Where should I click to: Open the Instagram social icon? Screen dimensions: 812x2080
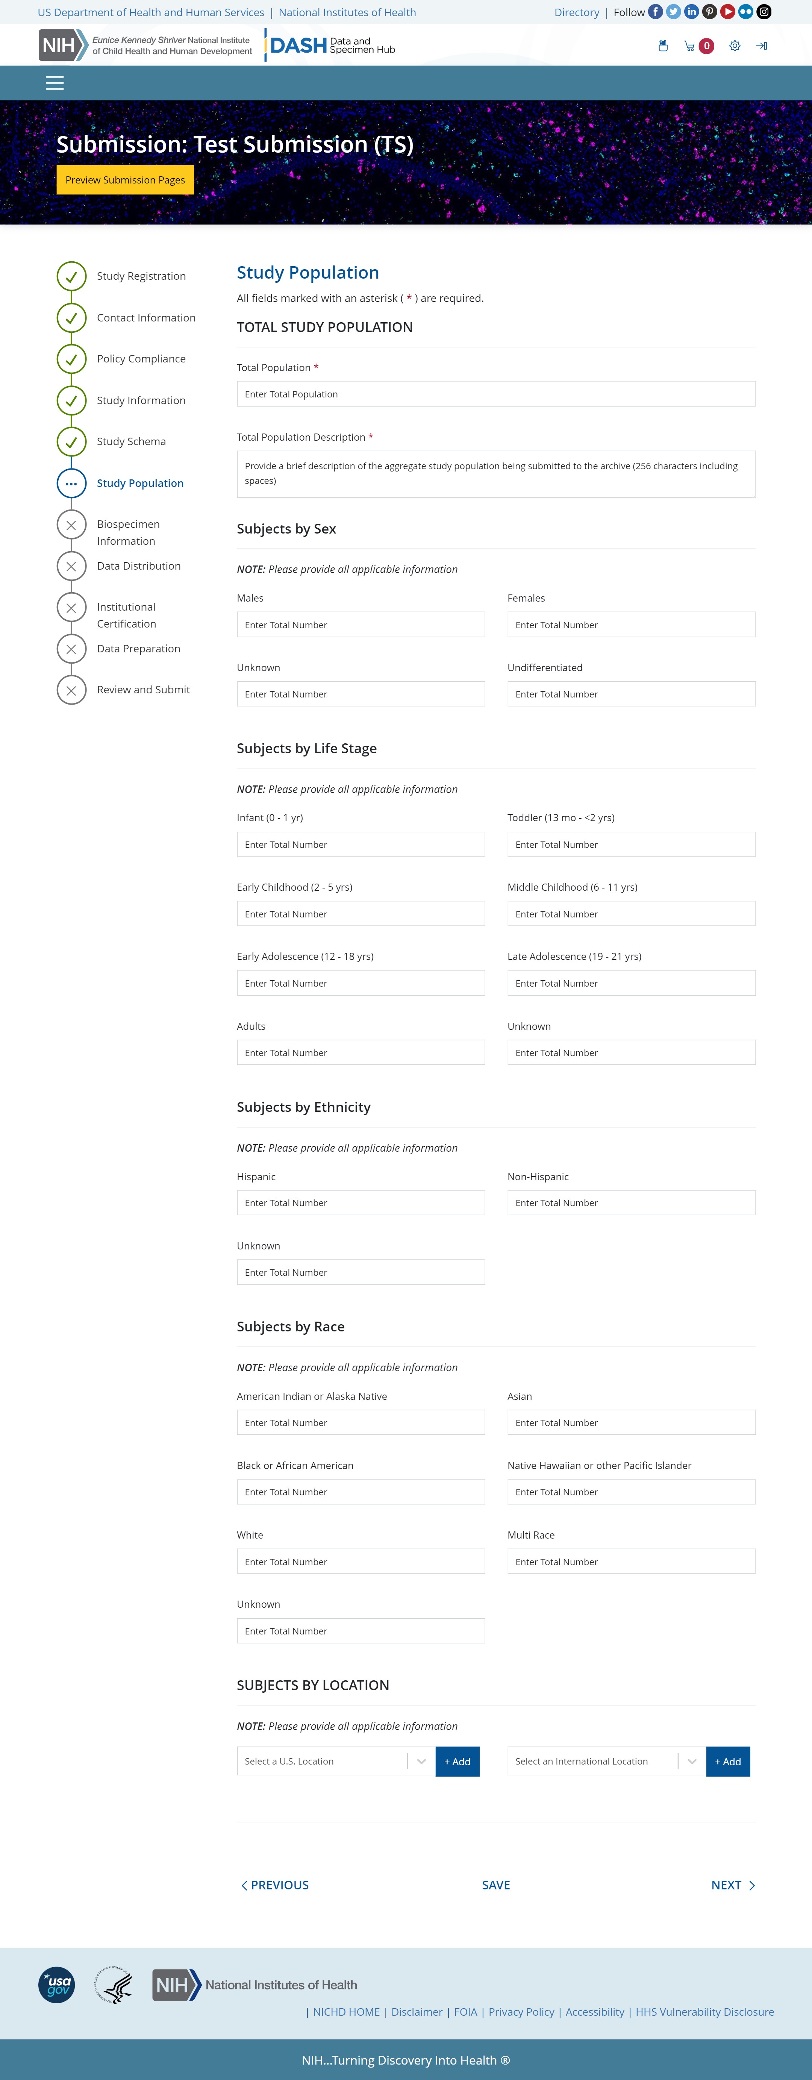click(x=764, y=12)
